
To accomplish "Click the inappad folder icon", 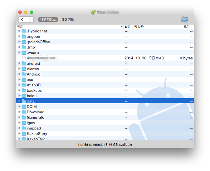I will click(24, 128).
